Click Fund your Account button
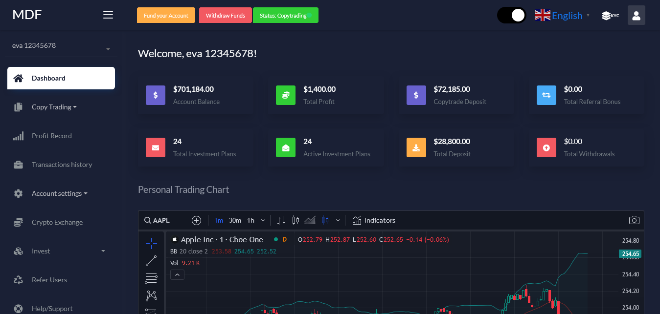The width and height of the screenshot is (660, 314). point(166,16)
